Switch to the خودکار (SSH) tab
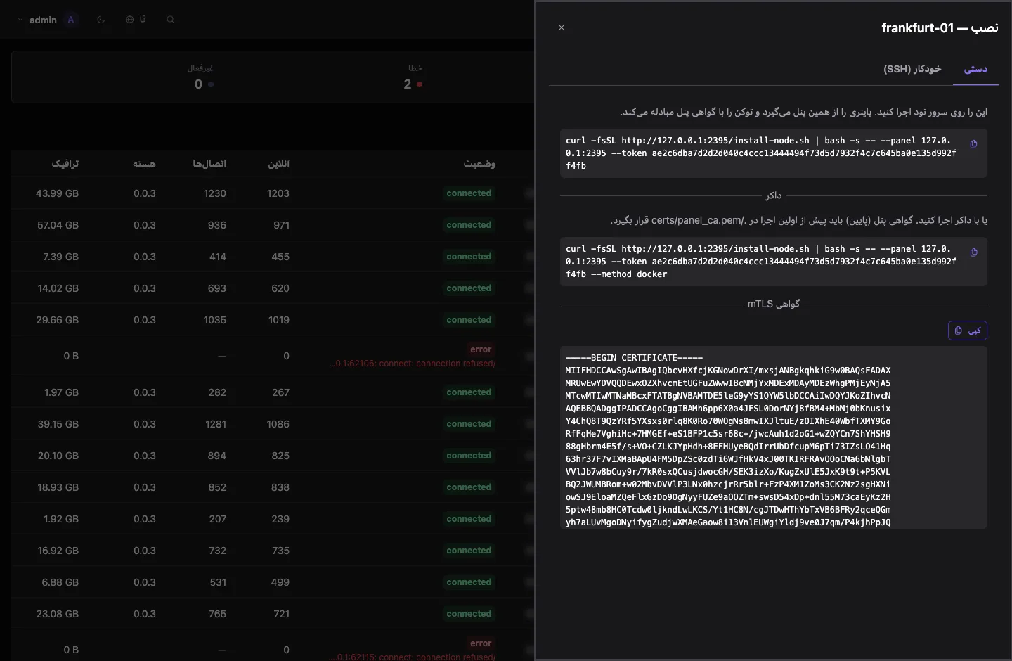 (x=912, y=69)
